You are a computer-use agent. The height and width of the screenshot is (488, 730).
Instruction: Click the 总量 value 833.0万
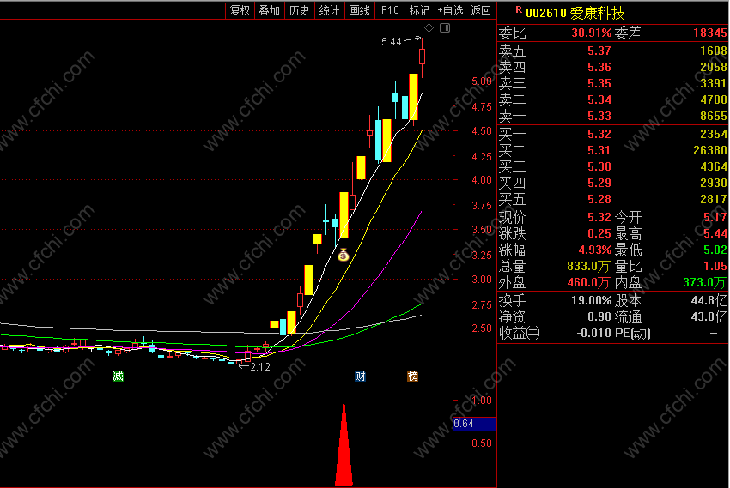[x=588, y=267]
